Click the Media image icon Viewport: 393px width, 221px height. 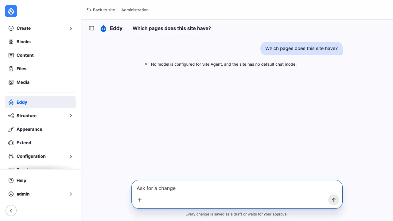coord(11,82)
